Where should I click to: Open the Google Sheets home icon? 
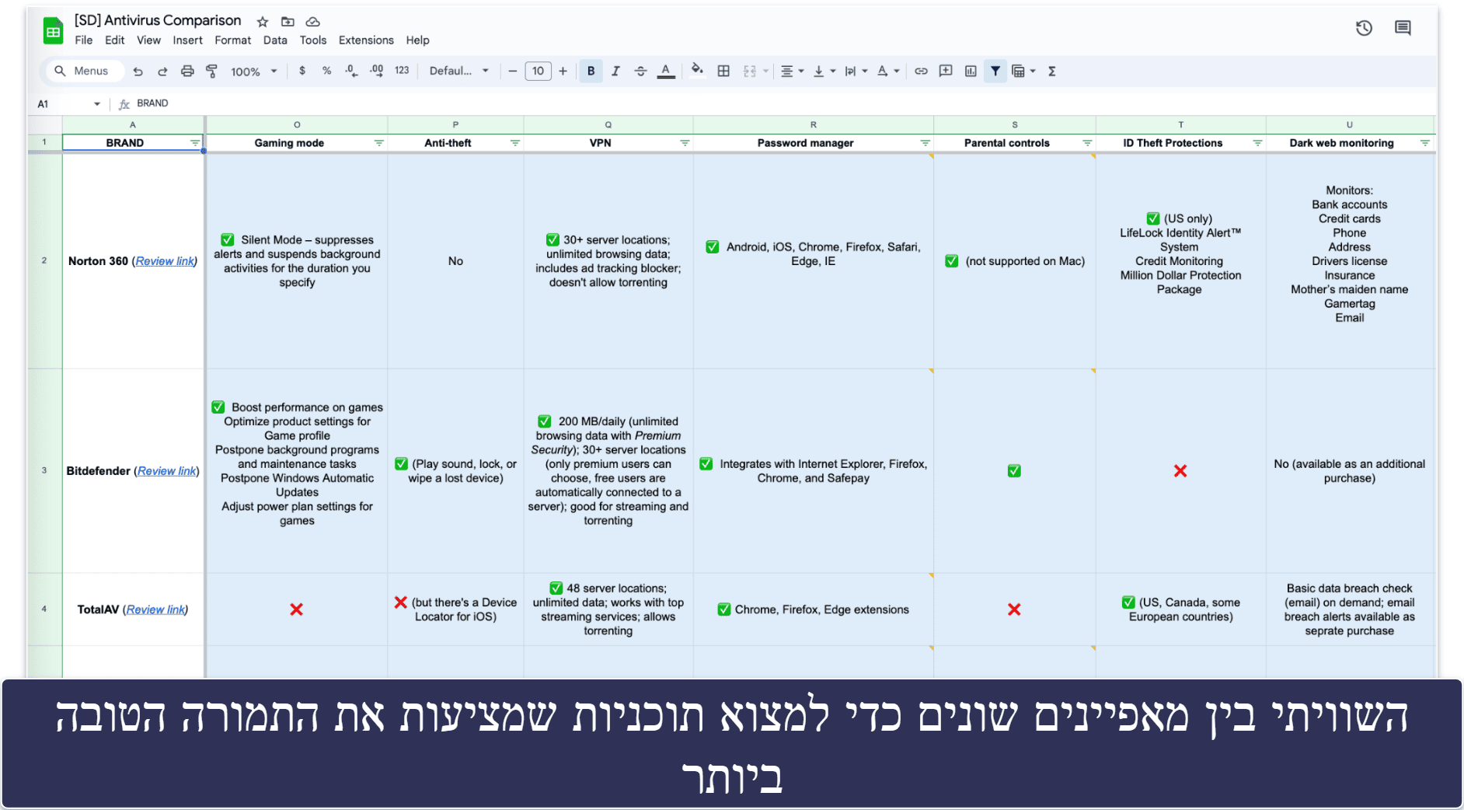pyautogui.click(x=53, y=30)
